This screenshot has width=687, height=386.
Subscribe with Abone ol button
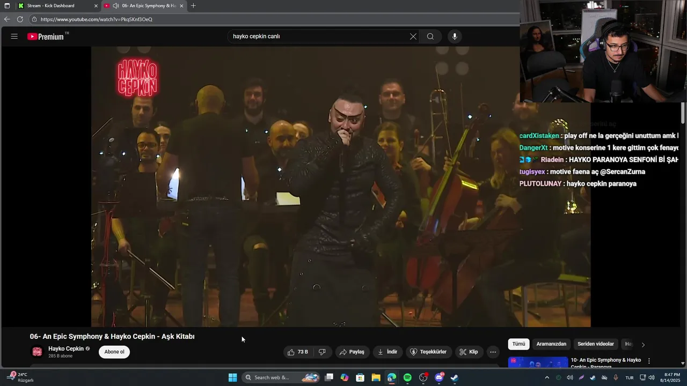pos(114,352)
